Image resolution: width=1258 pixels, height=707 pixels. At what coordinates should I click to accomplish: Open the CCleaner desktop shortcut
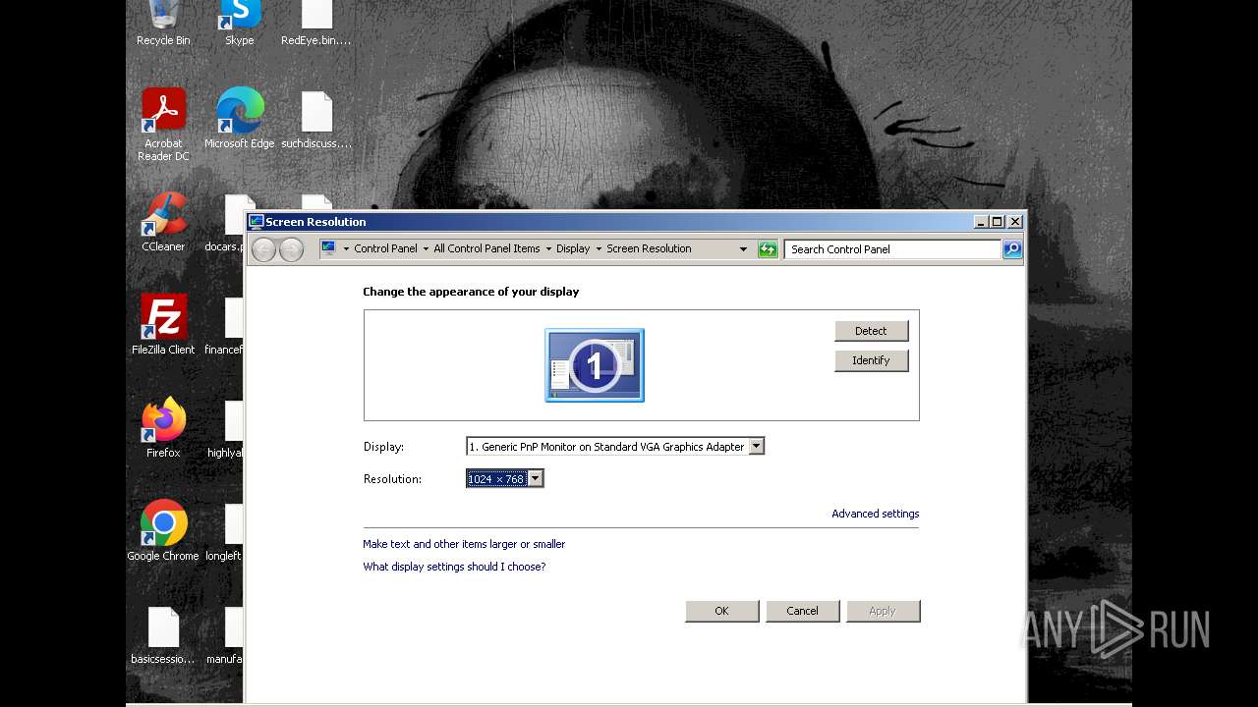pos(163,222)
